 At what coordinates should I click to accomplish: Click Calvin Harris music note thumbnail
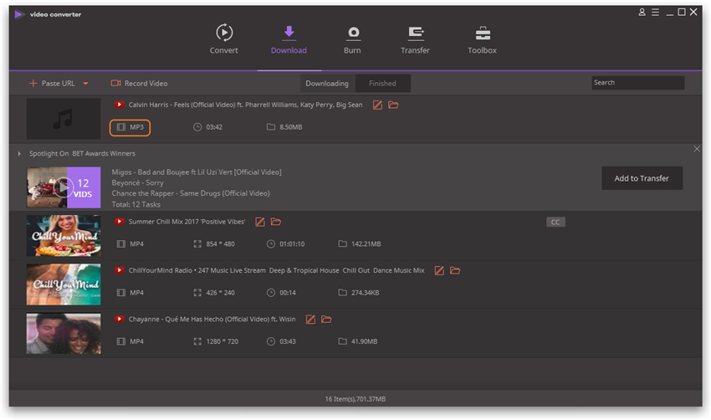tap(64, 118)
